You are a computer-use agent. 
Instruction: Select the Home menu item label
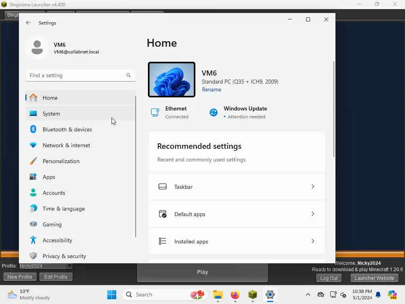[50, 98]
